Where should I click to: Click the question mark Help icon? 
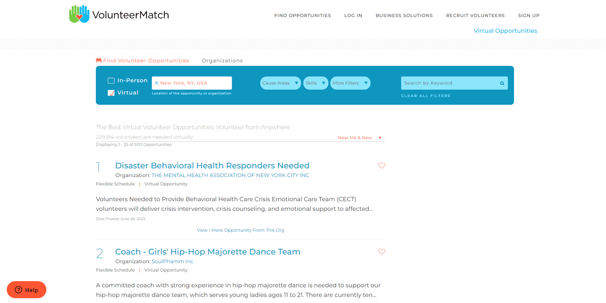[18, 290]
